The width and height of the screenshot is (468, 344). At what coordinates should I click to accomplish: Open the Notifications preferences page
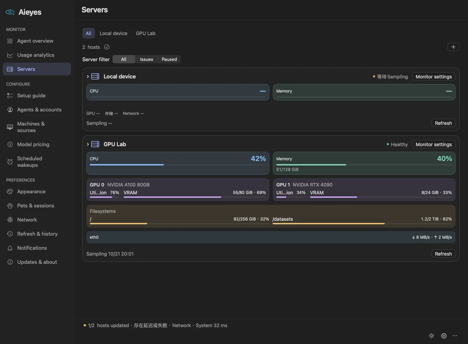(x=37, y=248)
